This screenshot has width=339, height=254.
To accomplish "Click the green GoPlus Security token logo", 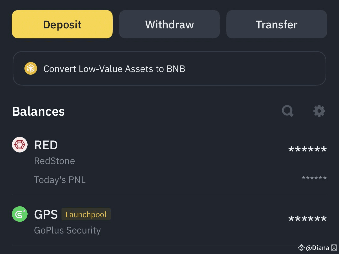I will pos(19,214).
